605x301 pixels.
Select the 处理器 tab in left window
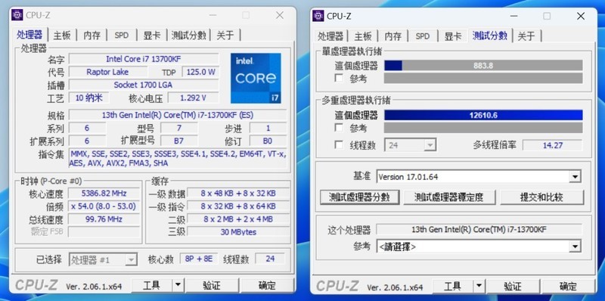tap(29, 35)
